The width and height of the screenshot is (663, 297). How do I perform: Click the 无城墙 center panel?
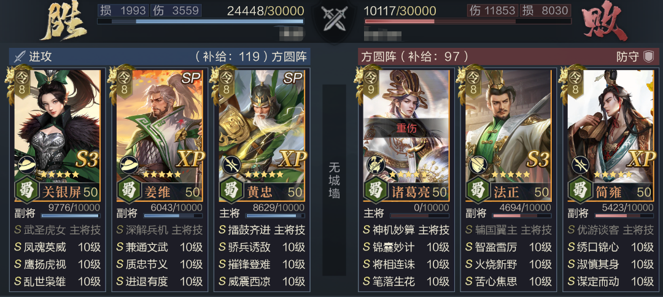(334, 180)
